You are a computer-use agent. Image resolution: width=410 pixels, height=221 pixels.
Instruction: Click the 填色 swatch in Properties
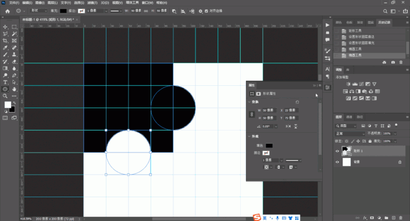pos(269,146)
